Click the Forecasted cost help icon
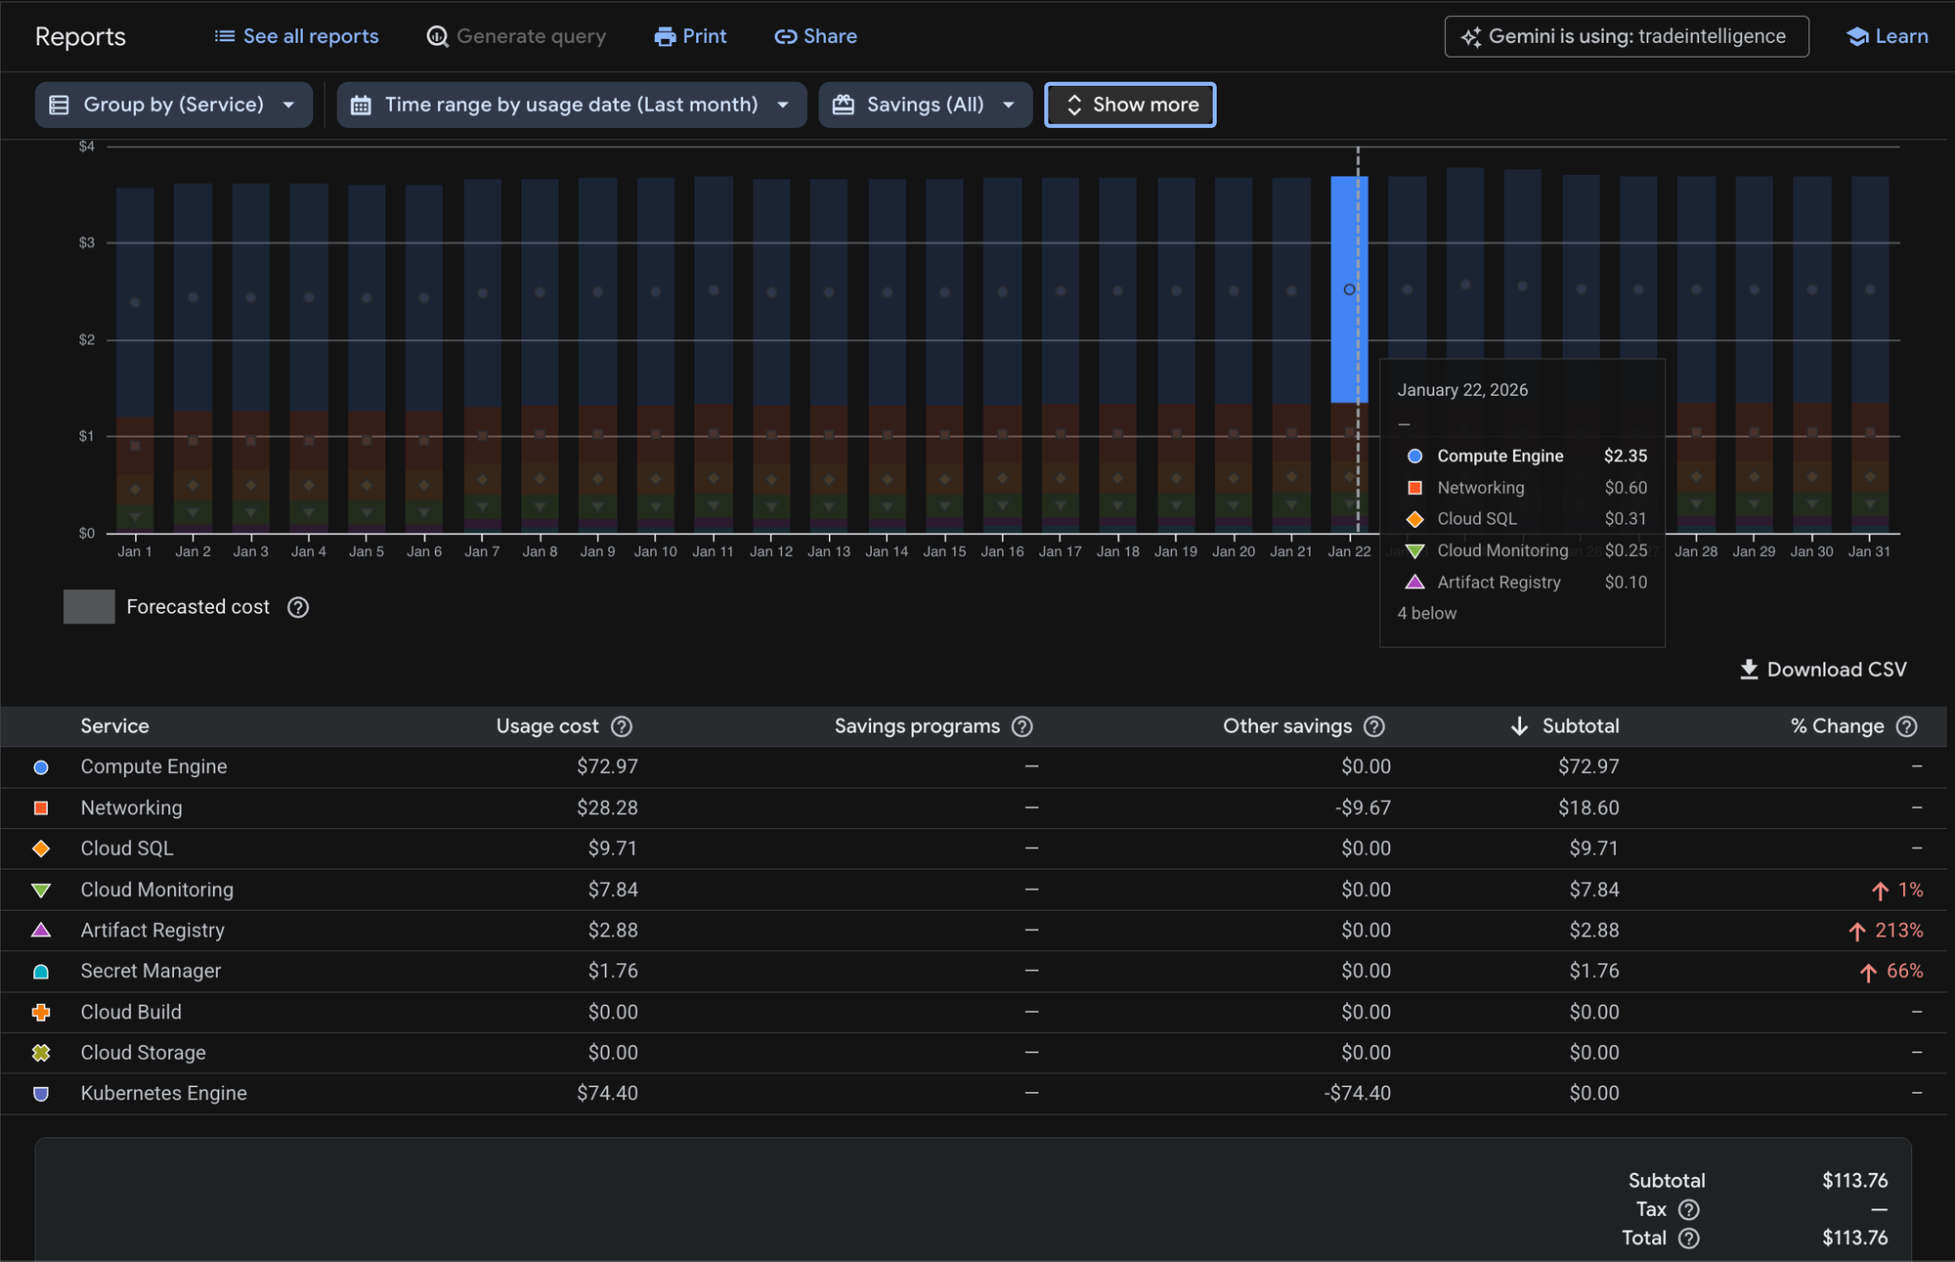This screenshot has height=1262, width=1955. tap(298, 607)
